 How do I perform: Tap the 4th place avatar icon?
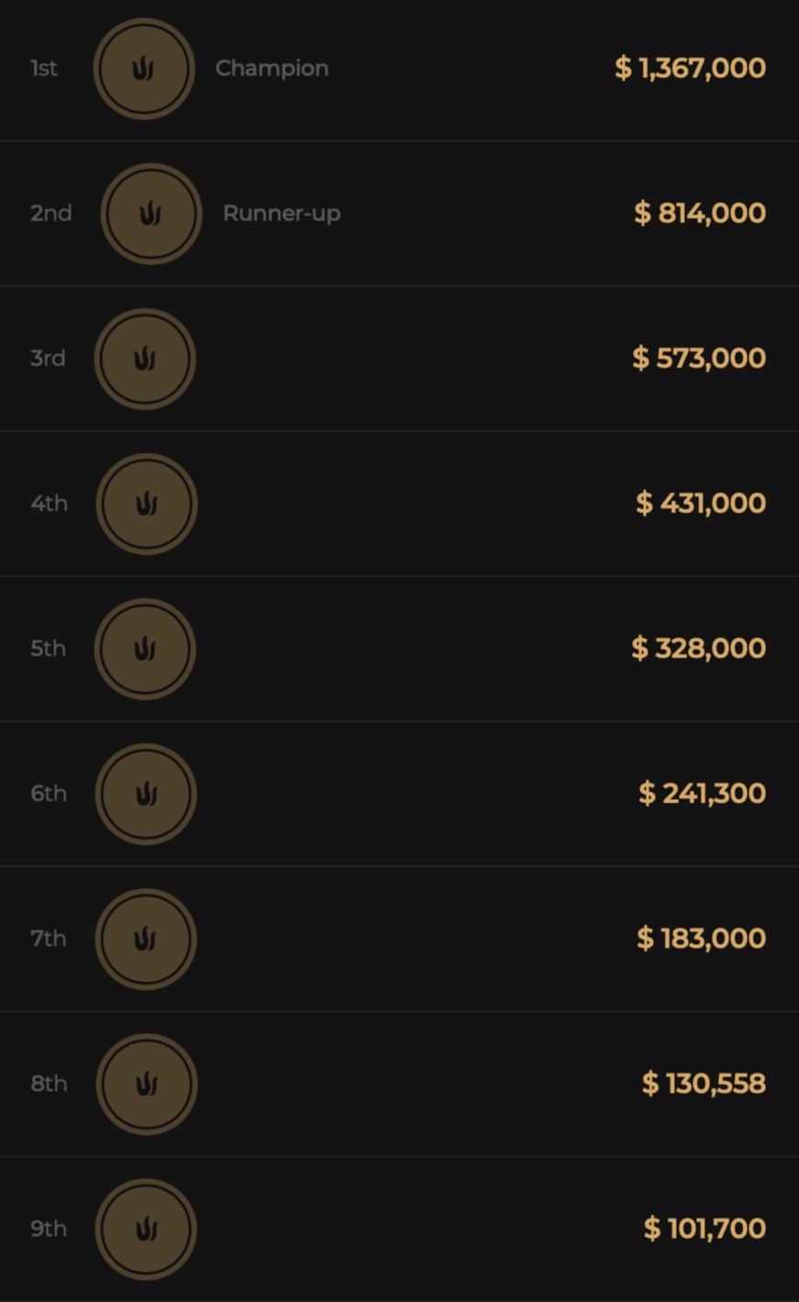tap(146, 504)
